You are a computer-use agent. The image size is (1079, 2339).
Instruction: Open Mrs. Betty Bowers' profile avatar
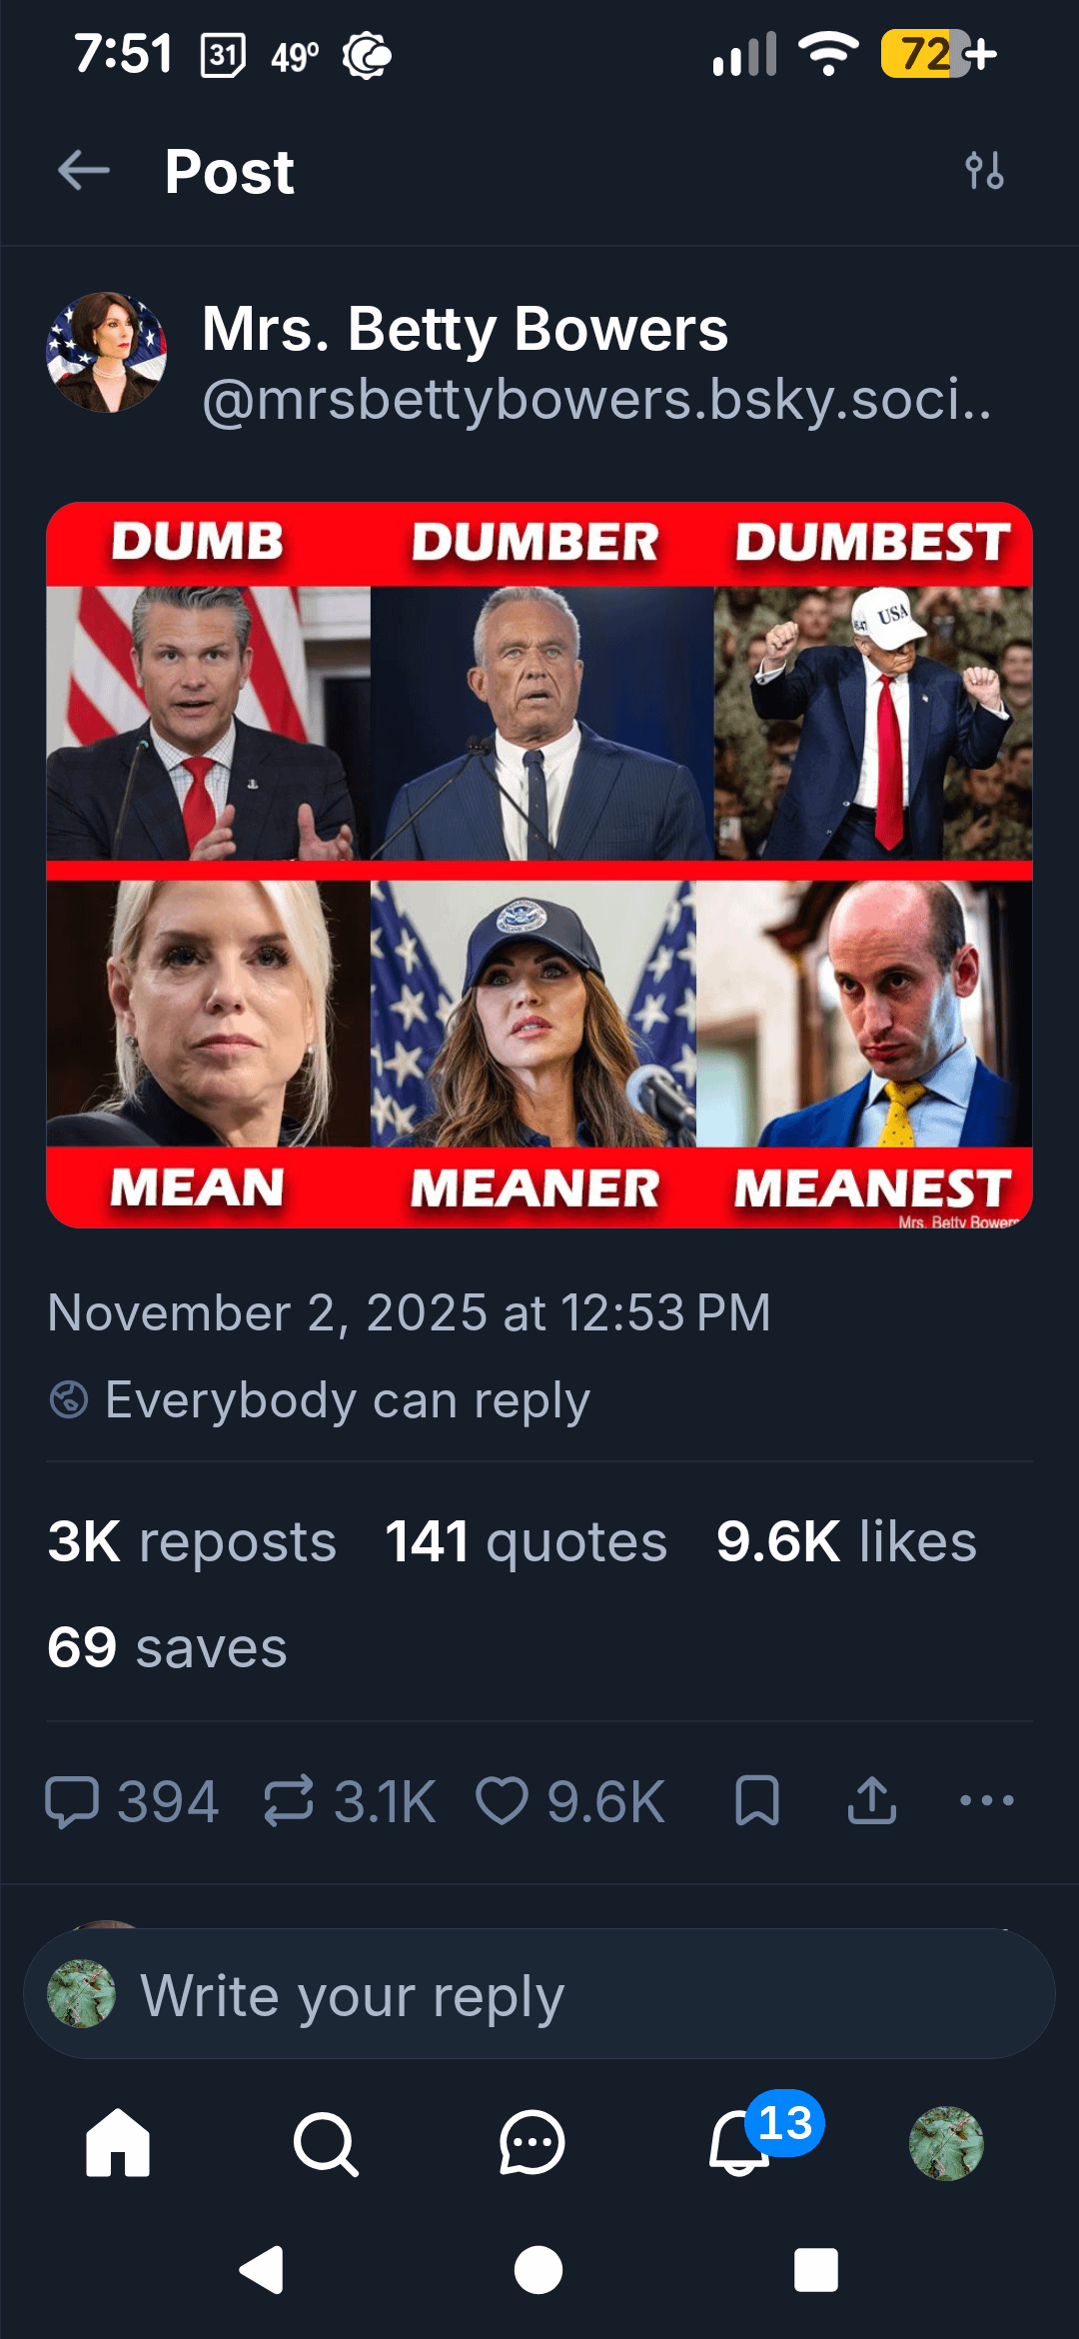tap(107, 352)
